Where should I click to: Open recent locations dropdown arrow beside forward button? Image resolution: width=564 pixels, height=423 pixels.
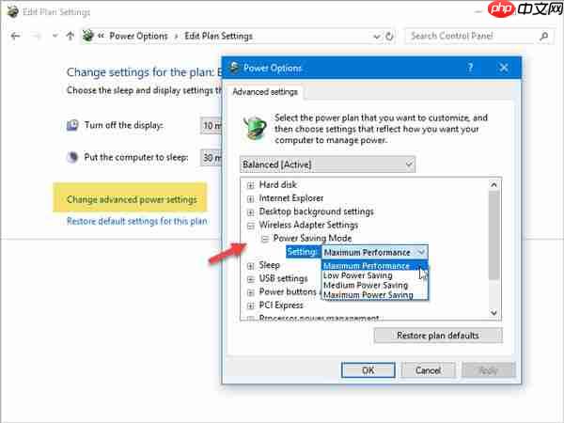coord(55,36)
